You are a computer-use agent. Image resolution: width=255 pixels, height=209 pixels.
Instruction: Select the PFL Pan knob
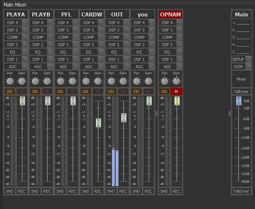[x=61, y=81]
